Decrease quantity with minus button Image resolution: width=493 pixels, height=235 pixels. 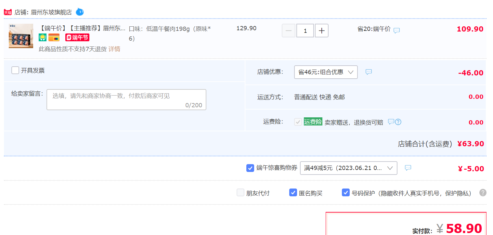[289, 31]
